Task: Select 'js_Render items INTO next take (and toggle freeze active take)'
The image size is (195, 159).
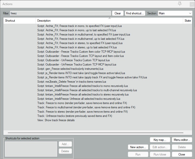Action: coord(81,73)
